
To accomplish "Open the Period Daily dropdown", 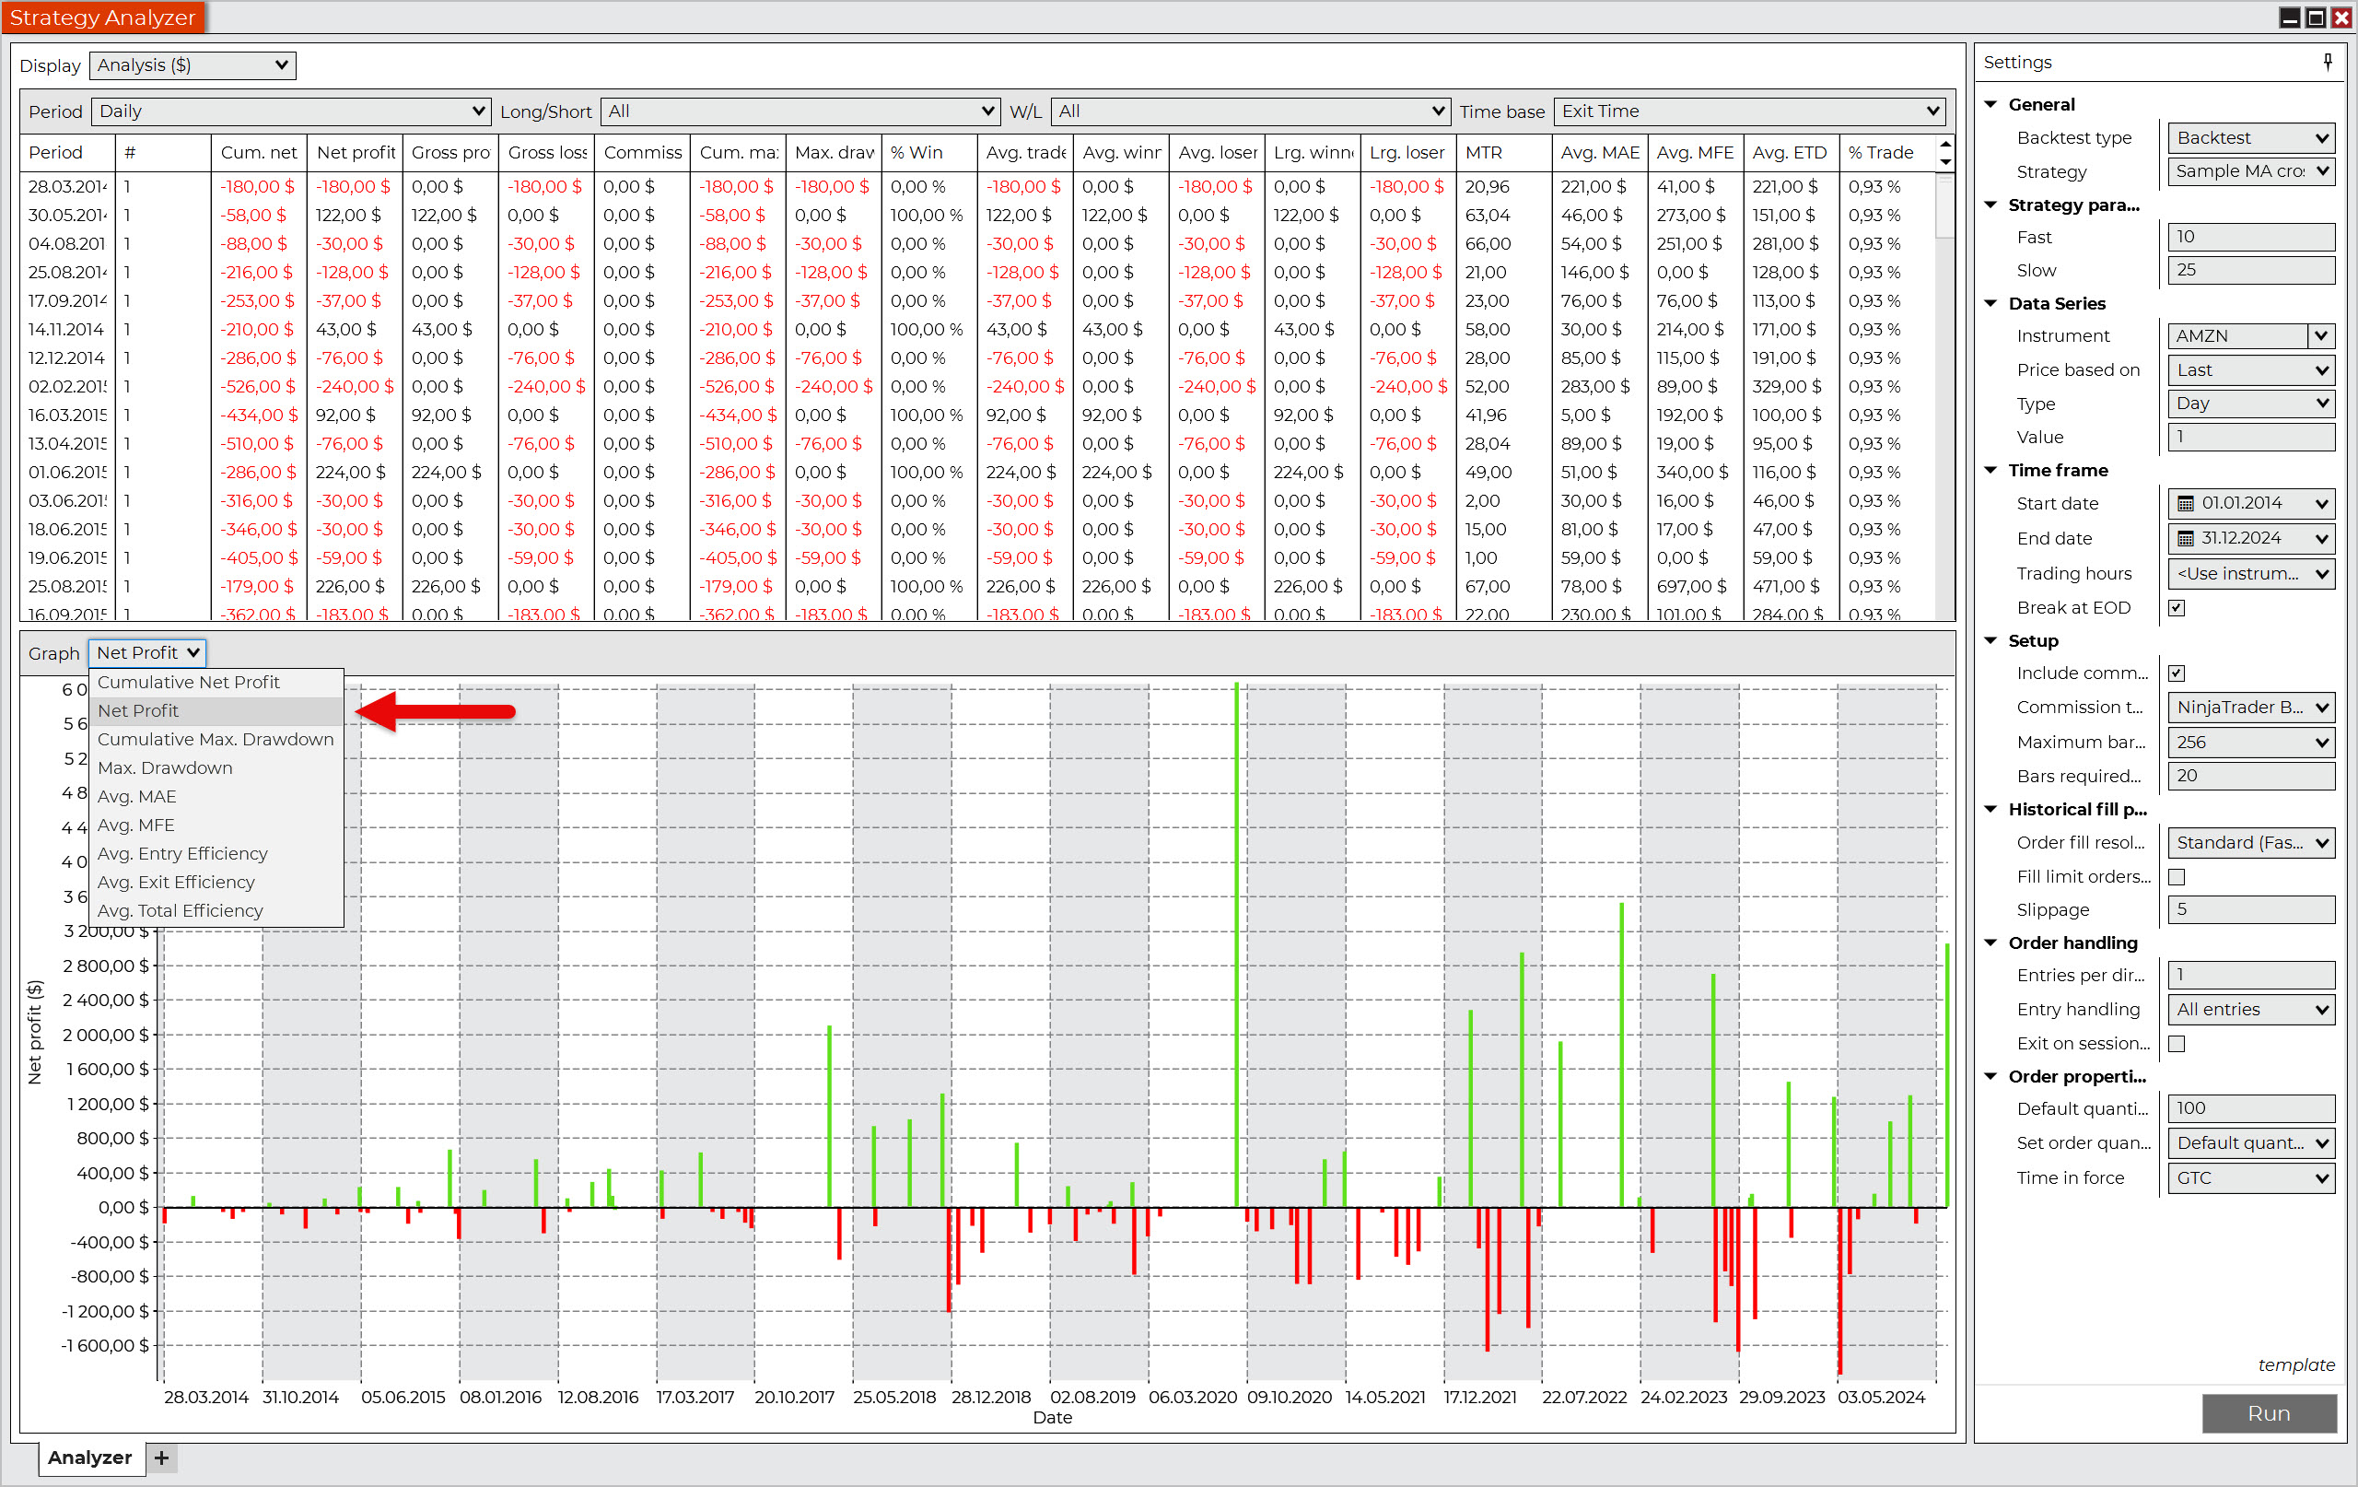I will [x=291, y=111].
